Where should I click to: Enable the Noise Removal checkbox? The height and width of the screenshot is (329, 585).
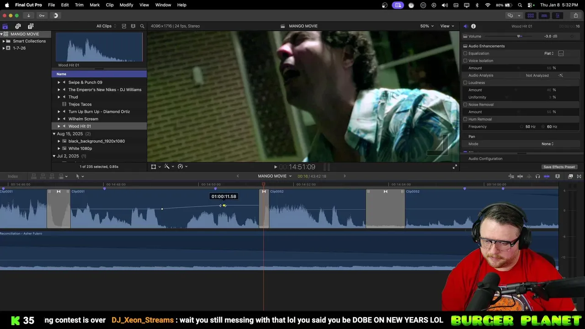(465, 105)
